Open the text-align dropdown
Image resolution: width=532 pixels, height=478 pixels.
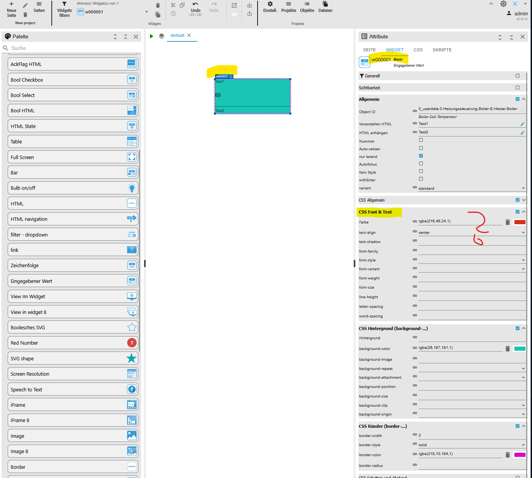click(472, 232)
